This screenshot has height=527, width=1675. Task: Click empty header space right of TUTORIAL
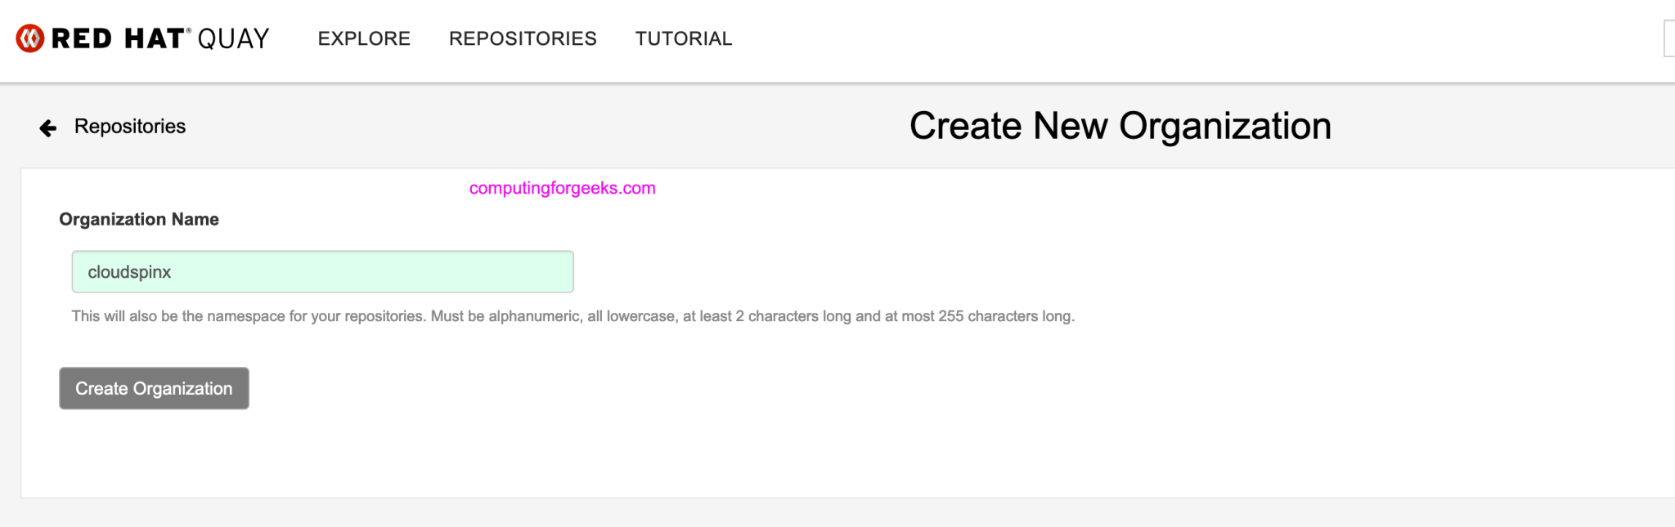coord(1145,38)
